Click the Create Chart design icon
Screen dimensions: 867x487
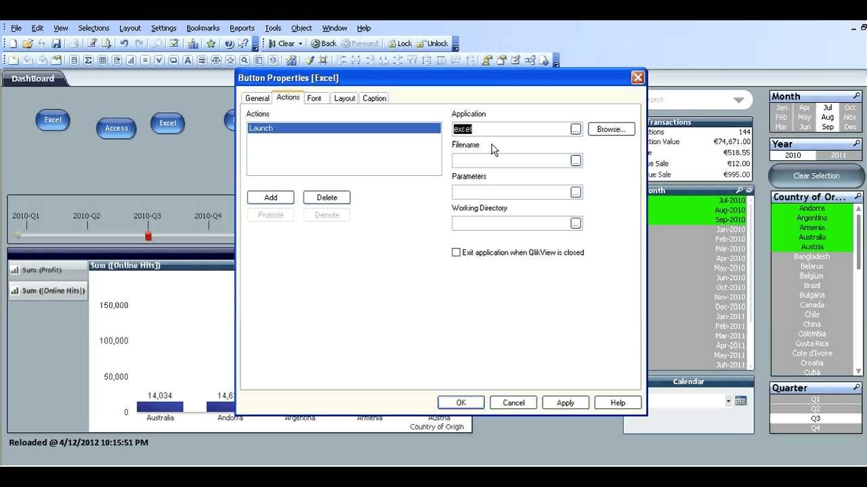131,60
